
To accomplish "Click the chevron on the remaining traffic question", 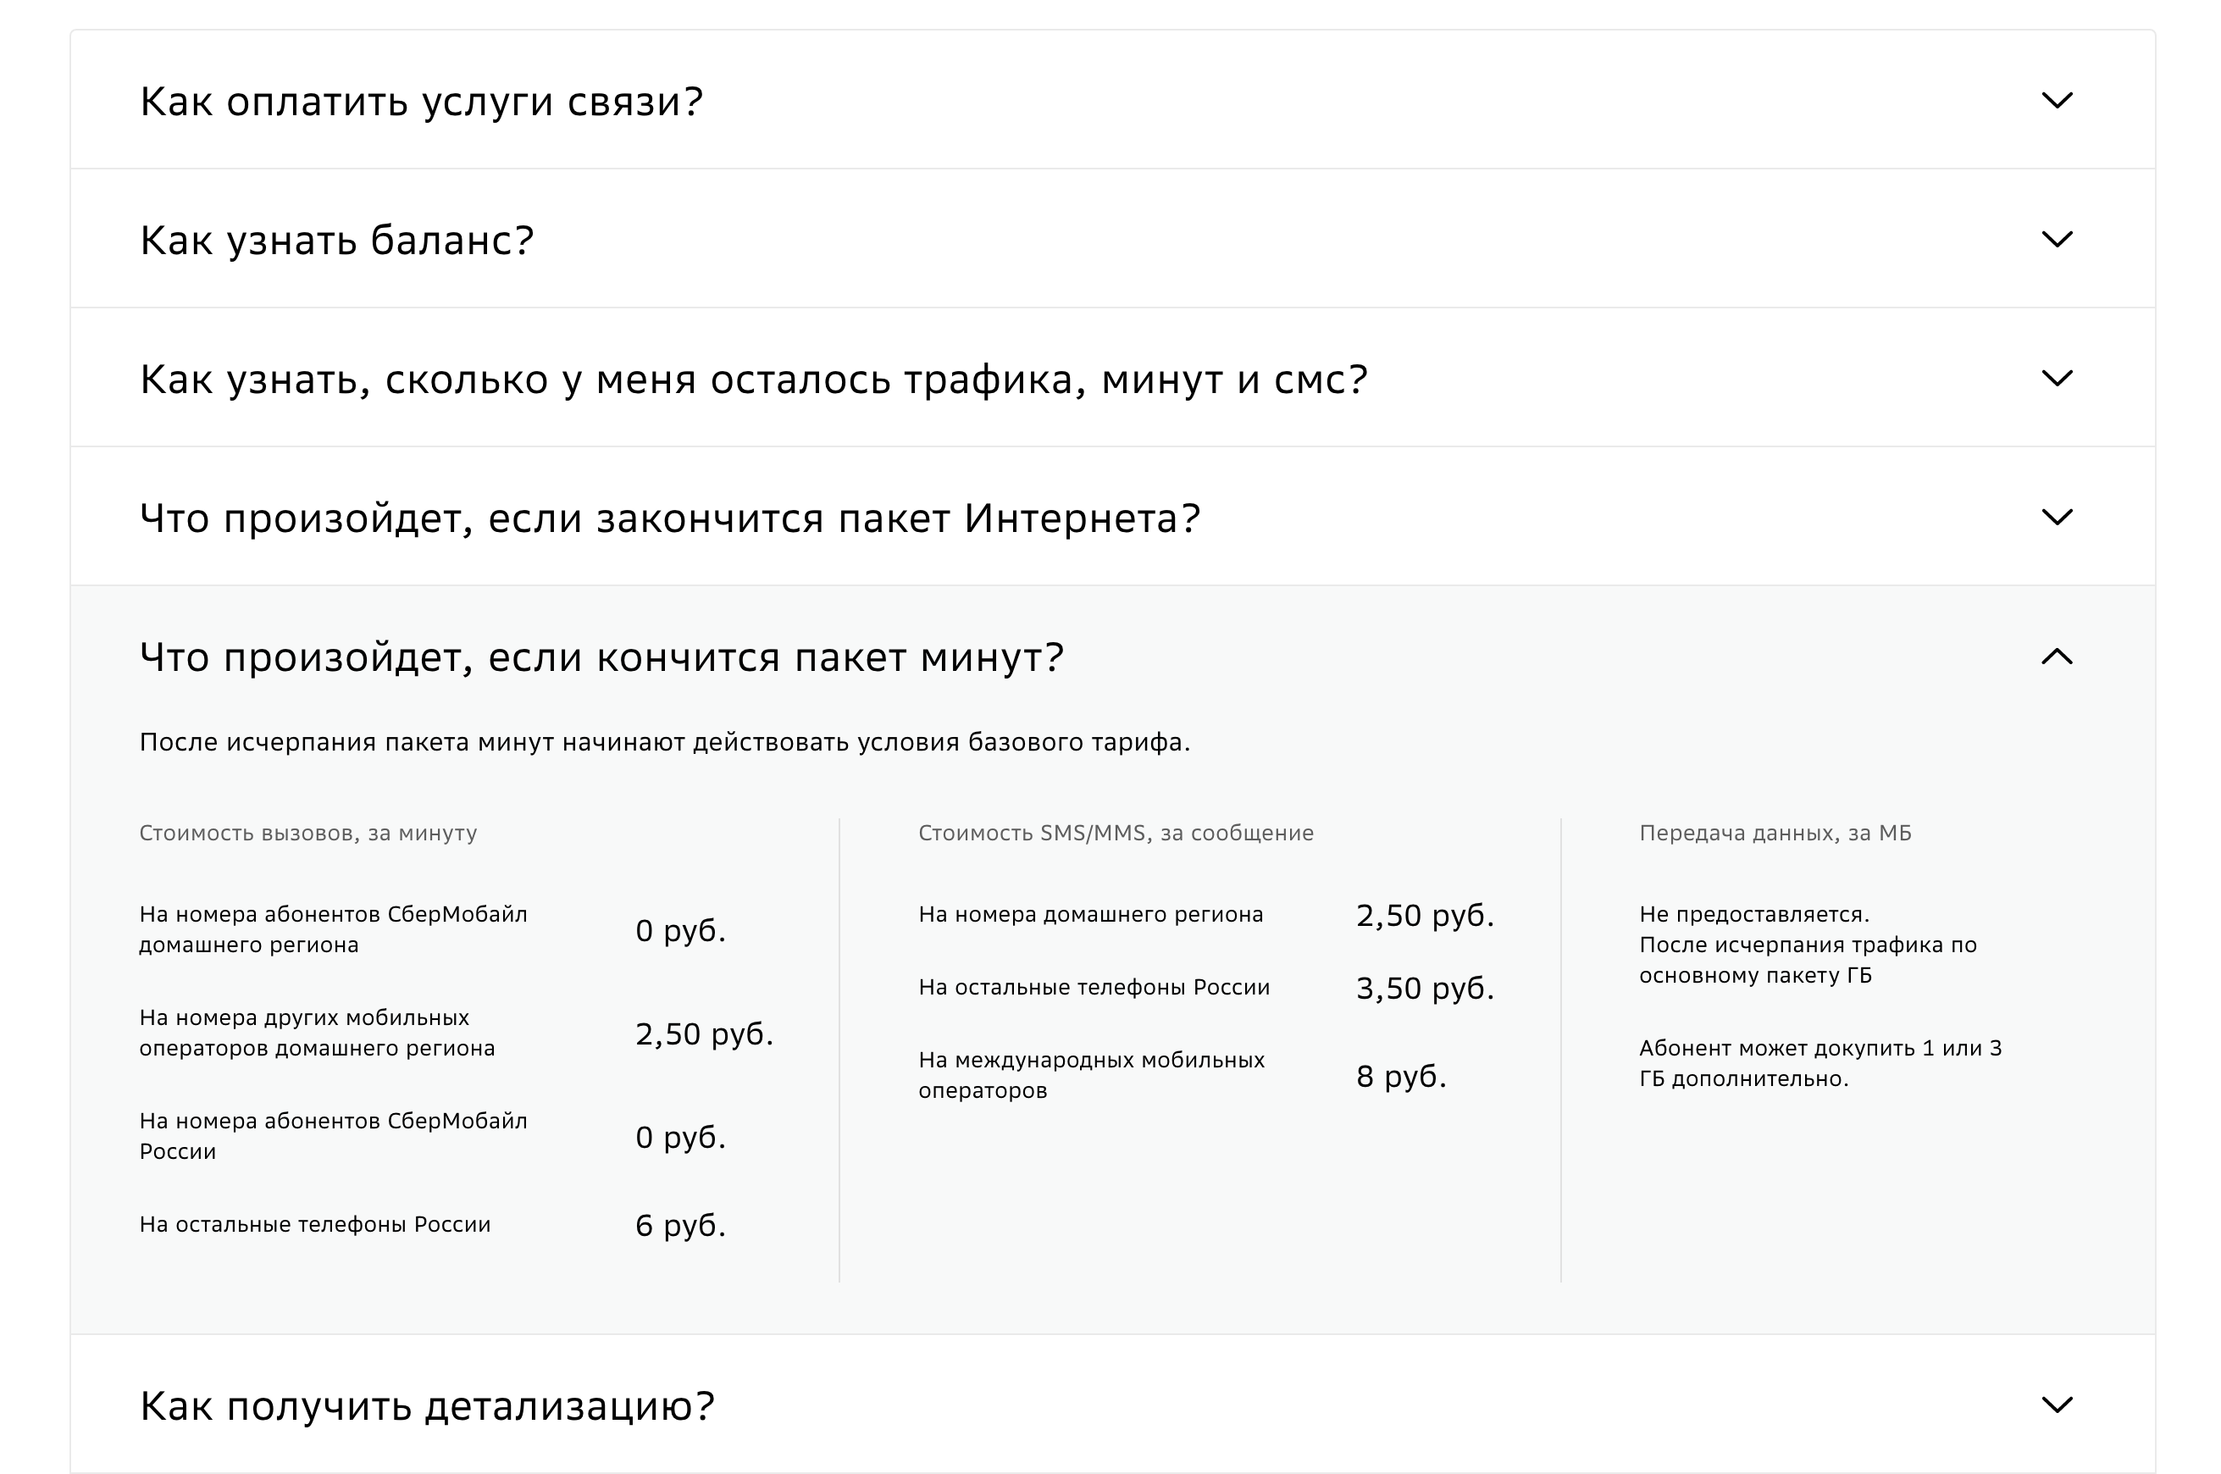I will pos(2058,377).
